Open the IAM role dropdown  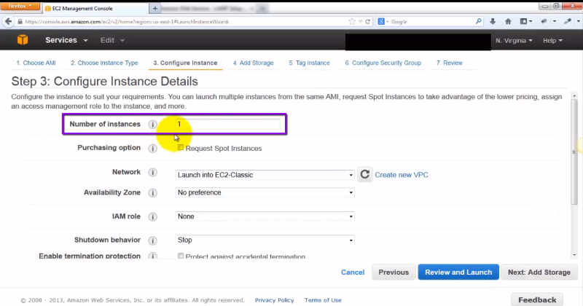coord(265,216)
